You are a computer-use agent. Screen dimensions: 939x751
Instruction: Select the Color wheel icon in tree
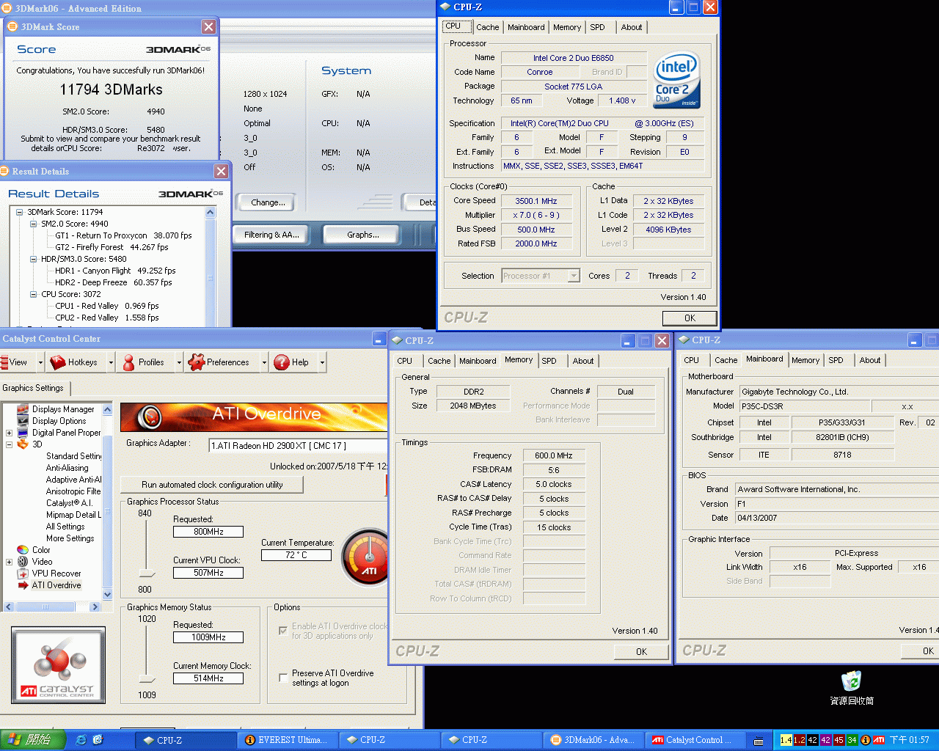[23, 550]
